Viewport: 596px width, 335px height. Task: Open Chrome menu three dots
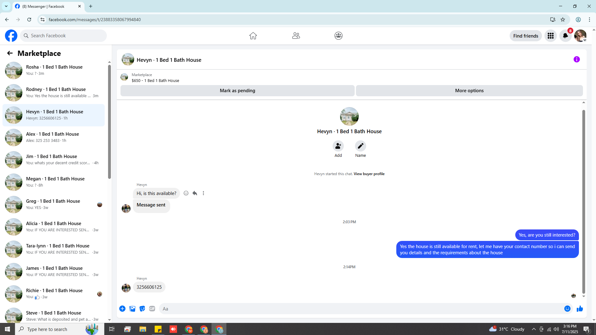click(589, 20)
